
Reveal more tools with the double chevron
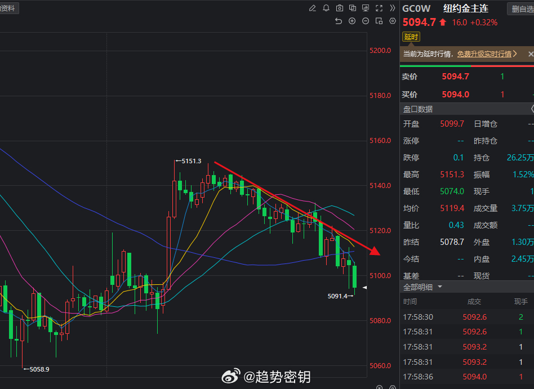(393, 8)
